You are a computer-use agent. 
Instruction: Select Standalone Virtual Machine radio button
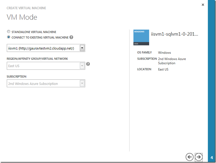tap(9, 32)
